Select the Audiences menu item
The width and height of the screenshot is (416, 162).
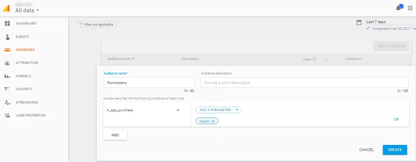tap(25, 50)
